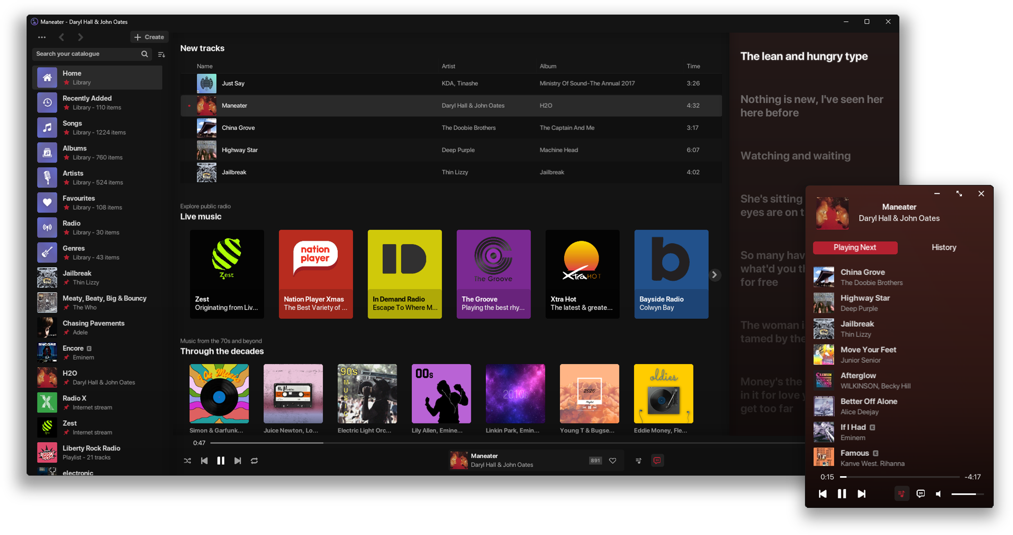Sort tracks by the Album column
The image size is (1013, 535).
tap(548, 66)
